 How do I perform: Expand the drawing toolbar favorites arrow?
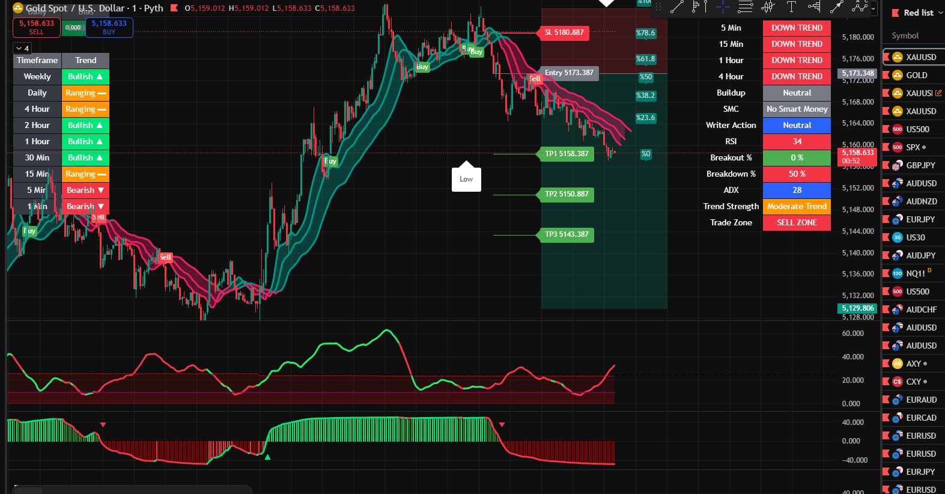[874, 10]
